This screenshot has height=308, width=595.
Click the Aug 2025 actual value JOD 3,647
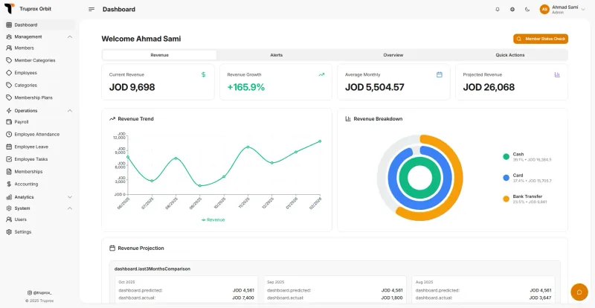541,298
